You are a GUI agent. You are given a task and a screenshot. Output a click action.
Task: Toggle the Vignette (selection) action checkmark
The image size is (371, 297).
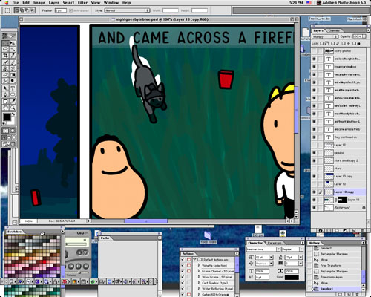pos(183,265)
